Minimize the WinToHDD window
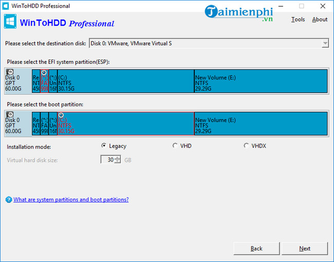This screenshot has width=334, height=262. click(281, 6)
